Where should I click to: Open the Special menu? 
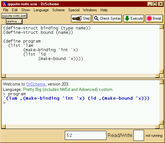pos(74,10)
